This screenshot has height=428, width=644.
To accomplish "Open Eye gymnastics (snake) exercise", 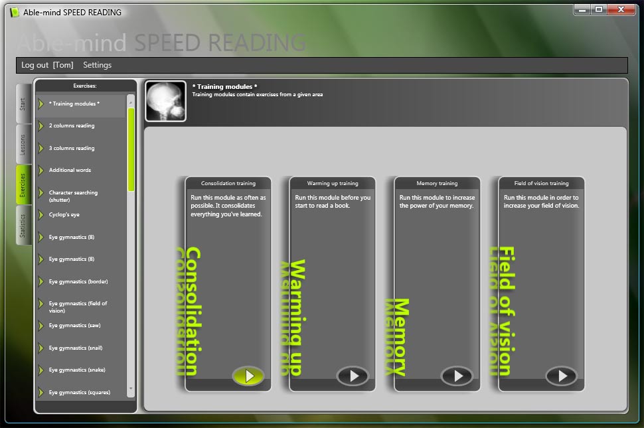I will [x=77, y=370].
